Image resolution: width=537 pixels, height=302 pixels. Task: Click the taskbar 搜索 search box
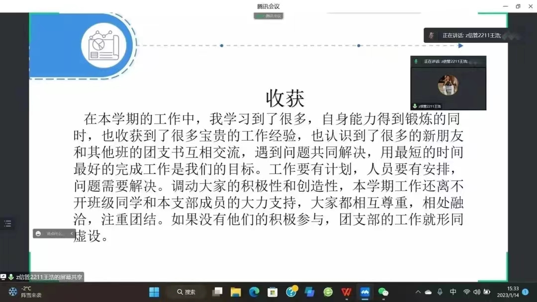186,292
